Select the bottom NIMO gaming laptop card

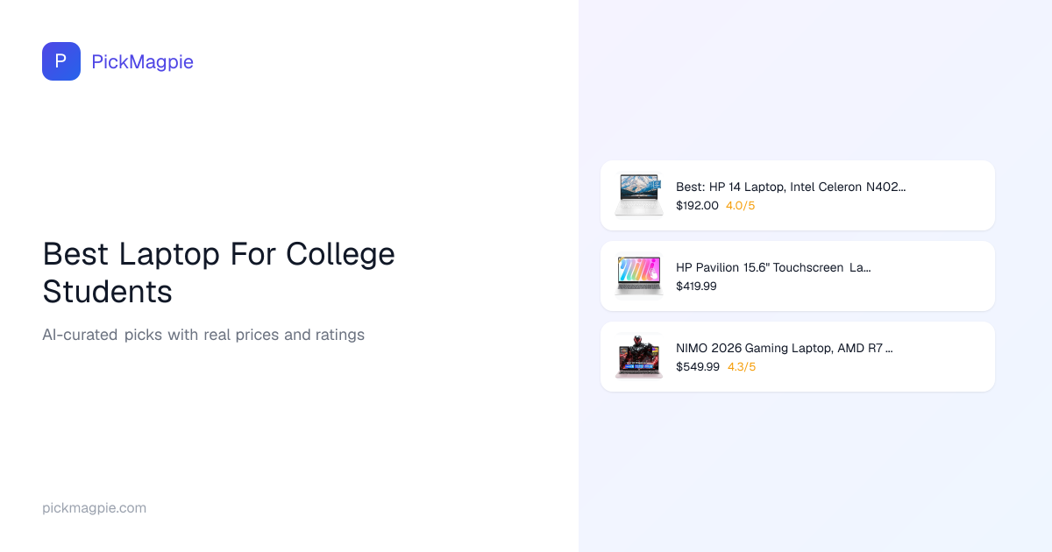coord(938,357)
